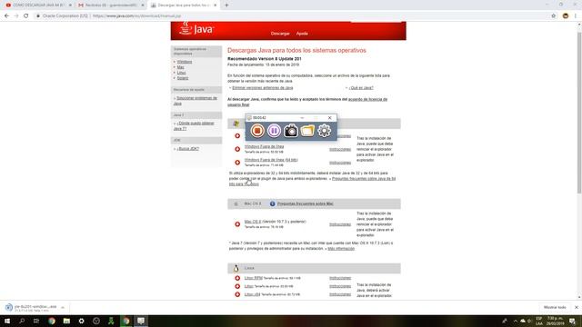This screenshot has height=327, width=582.
Task: Click Mostrar todo in downloads bar
Action: click(x=555, y=307)
